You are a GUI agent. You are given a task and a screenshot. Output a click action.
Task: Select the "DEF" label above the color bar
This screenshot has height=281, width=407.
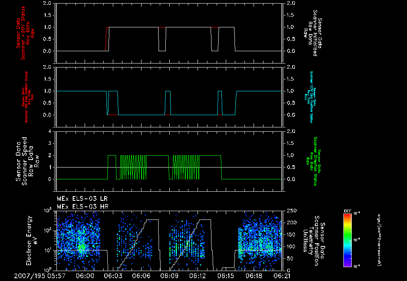point(347,211)
